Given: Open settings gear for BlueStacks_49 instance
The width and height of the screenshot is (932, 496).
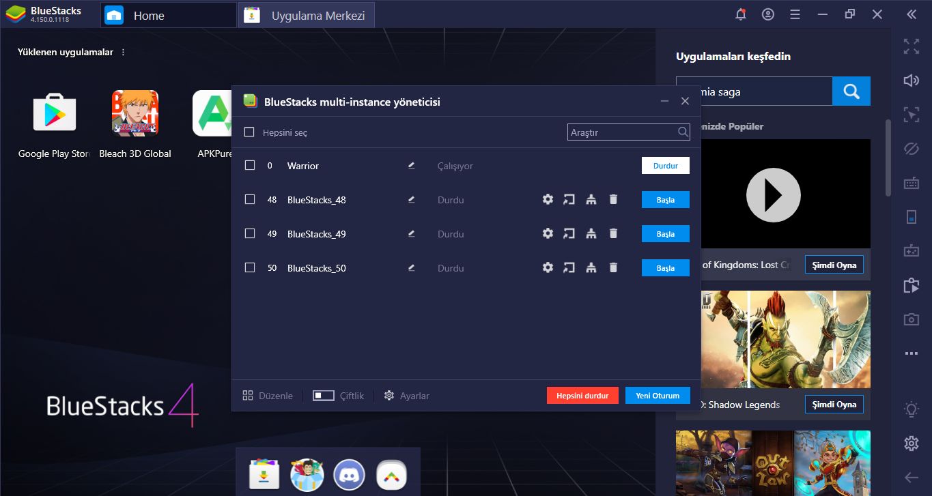Looking at the screenshot, I should [548, 233].
